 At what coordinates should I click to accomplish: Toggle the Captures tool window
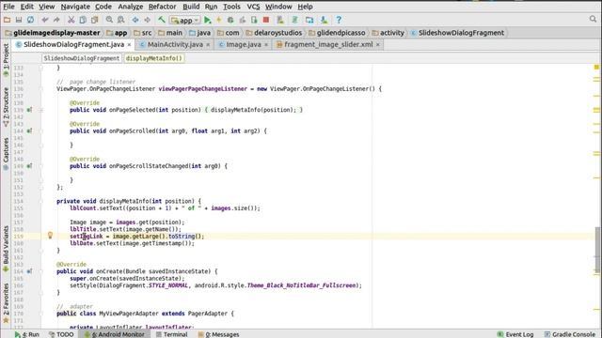coord(6,154)
